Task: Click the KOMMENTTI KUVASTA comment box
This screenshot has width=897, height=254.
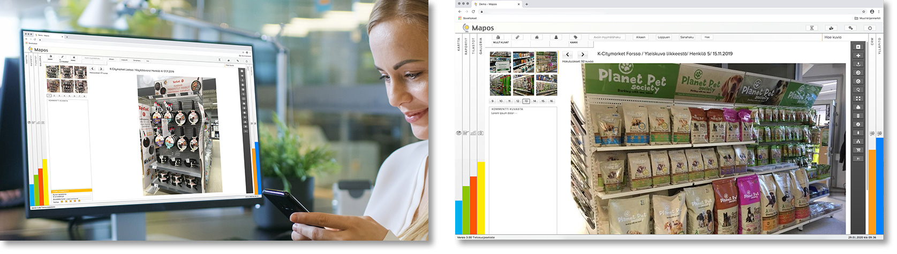Action: (x=523, y=170)
